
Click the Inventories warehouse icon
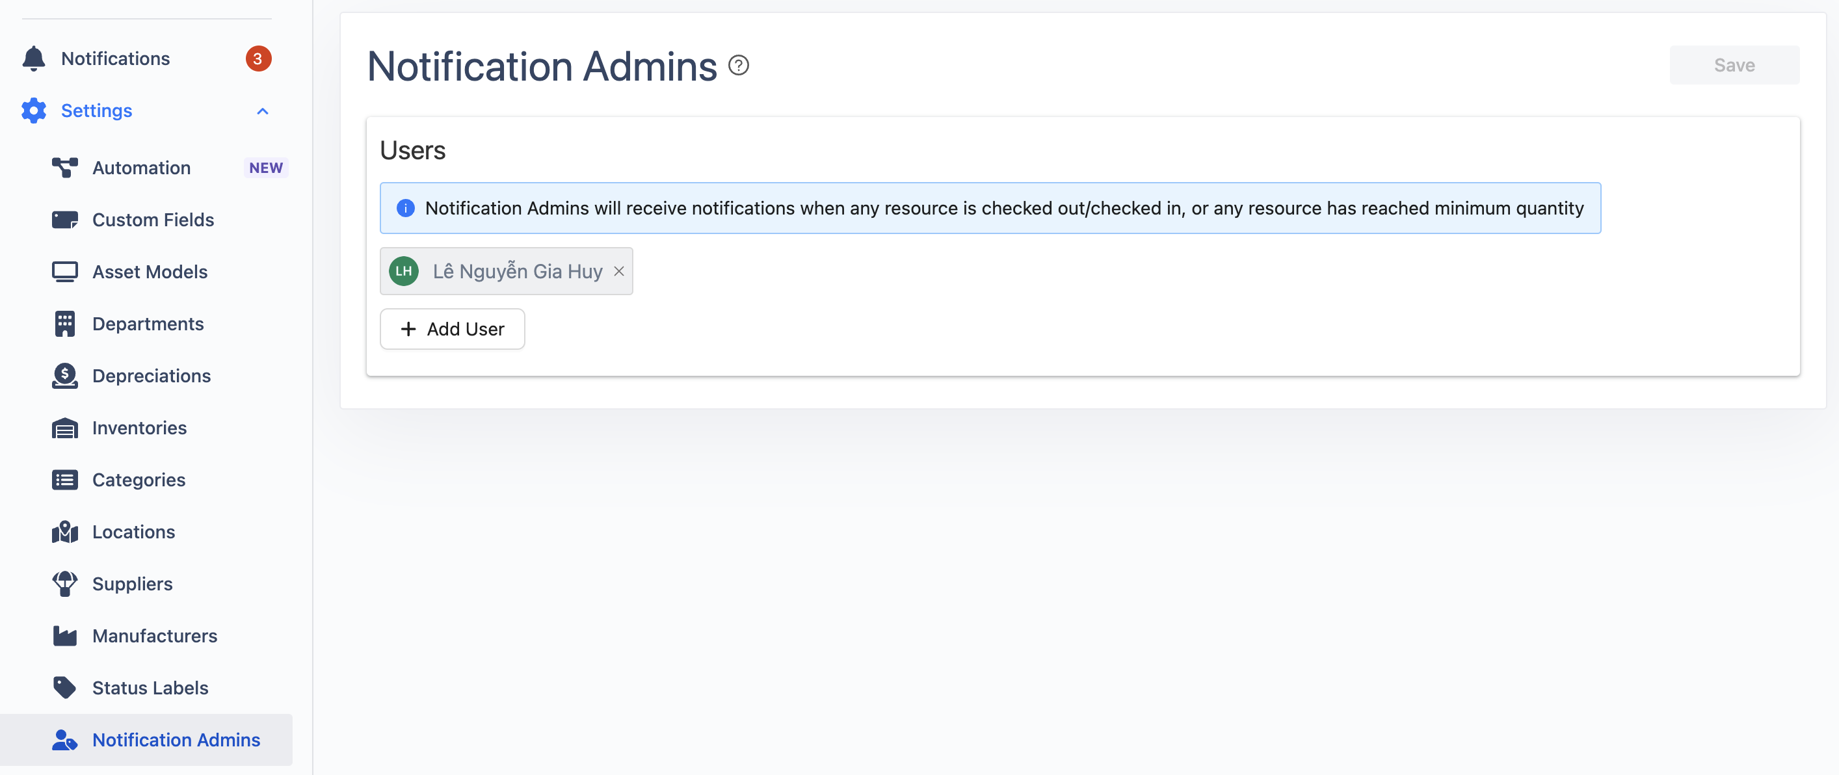tap(64, 428)
